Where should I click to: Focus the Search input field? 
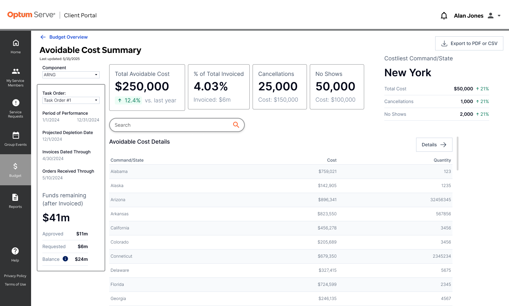[177, 125]
